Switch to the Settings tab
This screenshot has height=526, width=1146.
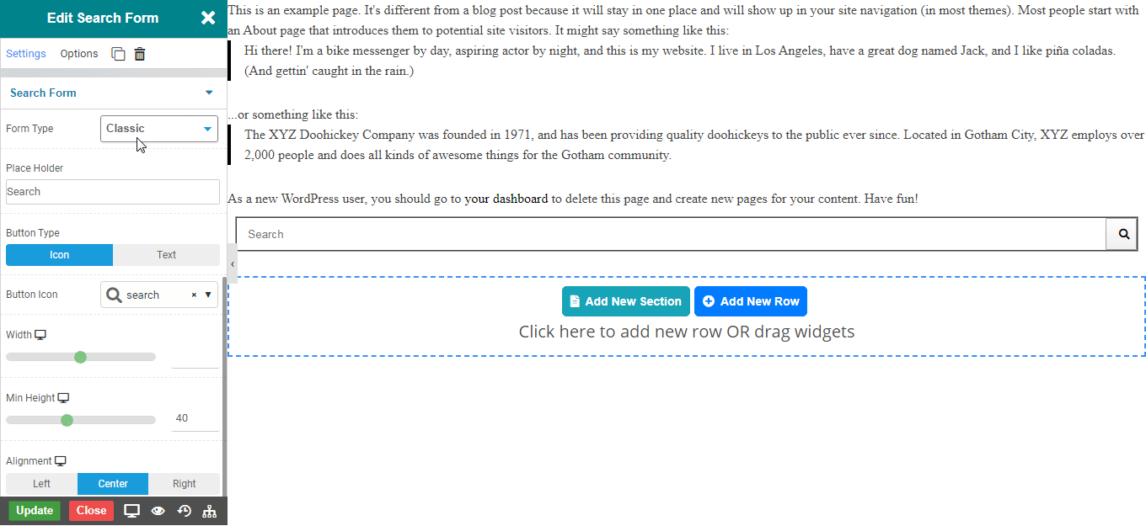coord(26,54)
